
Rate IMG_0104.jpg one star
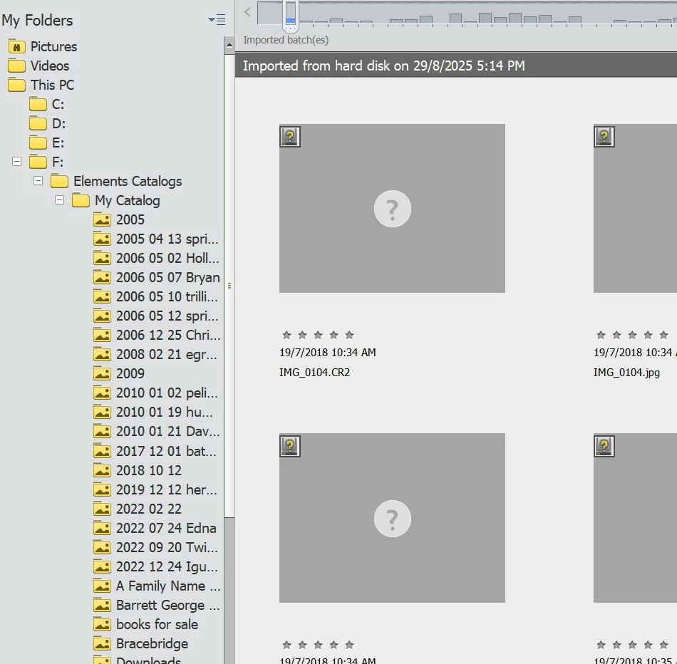[601, 335]
